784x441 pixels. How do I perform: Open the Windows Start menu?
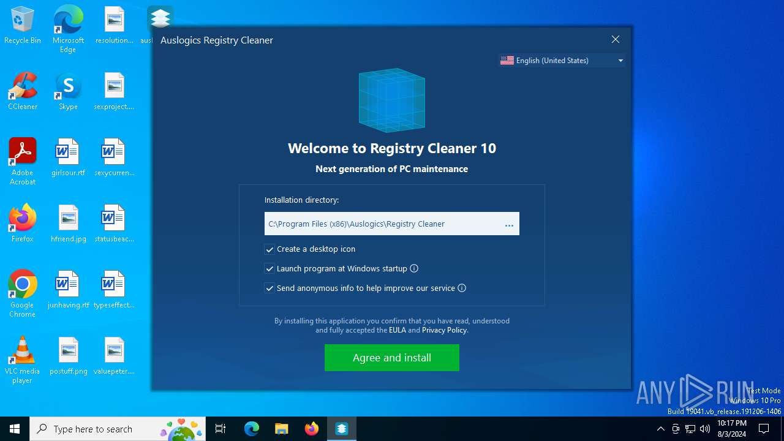tap(15, 429)
